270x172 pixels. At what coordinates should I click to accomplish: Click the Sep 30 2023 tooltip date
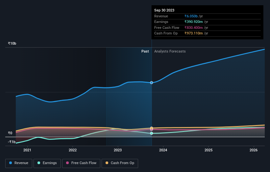click(x=164, y=10)
